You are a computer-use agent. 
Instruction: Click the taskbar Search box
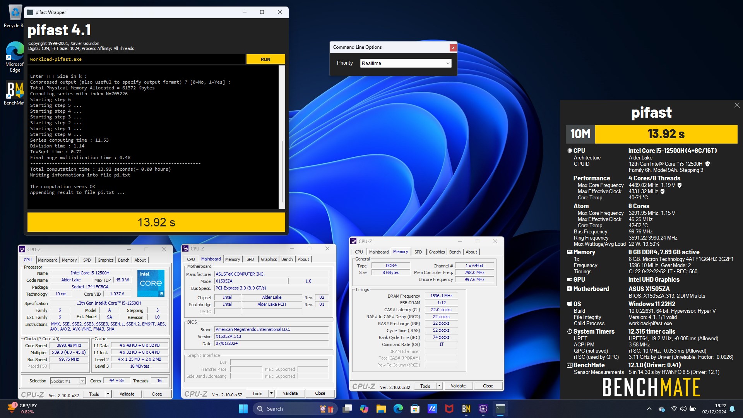295,409
